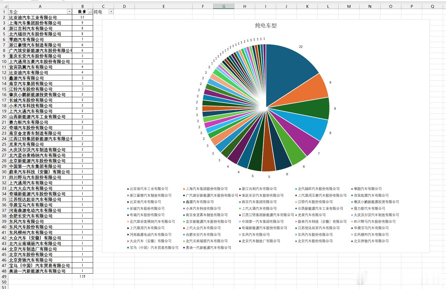
Task: Select column B header
Action: (83, 6)
